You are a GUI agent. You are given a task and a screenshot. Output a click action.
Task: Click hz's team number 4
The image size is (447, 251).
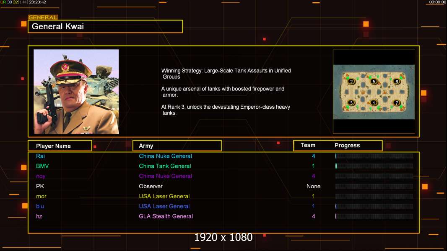coord(313,216)
